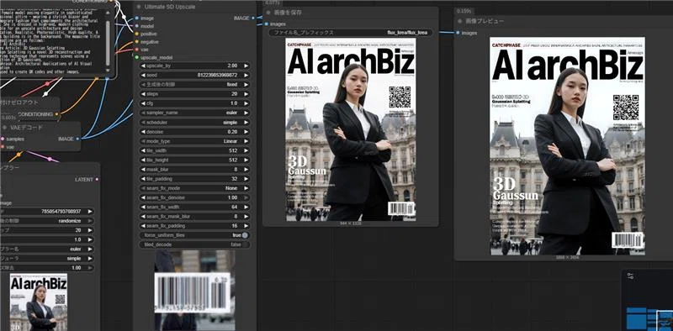This screenshot has width=673, height=331.
Task: Click the IMAGE output socket on VAEデコード
Action: 77,139
